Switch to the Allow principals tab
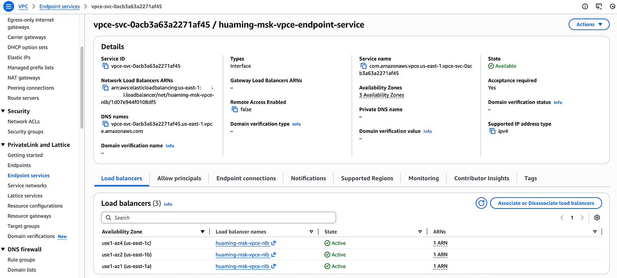The height and width of the screenshot is (278, 617). [x=179, y=178]
